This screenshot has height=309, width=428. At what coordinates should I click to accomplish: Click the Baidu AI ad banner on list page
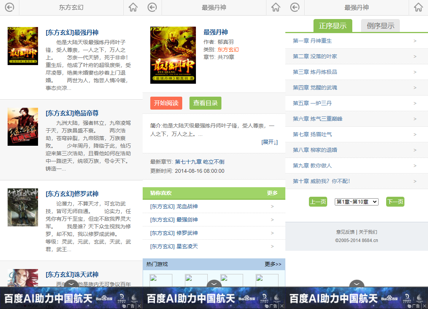coord(71,298)
